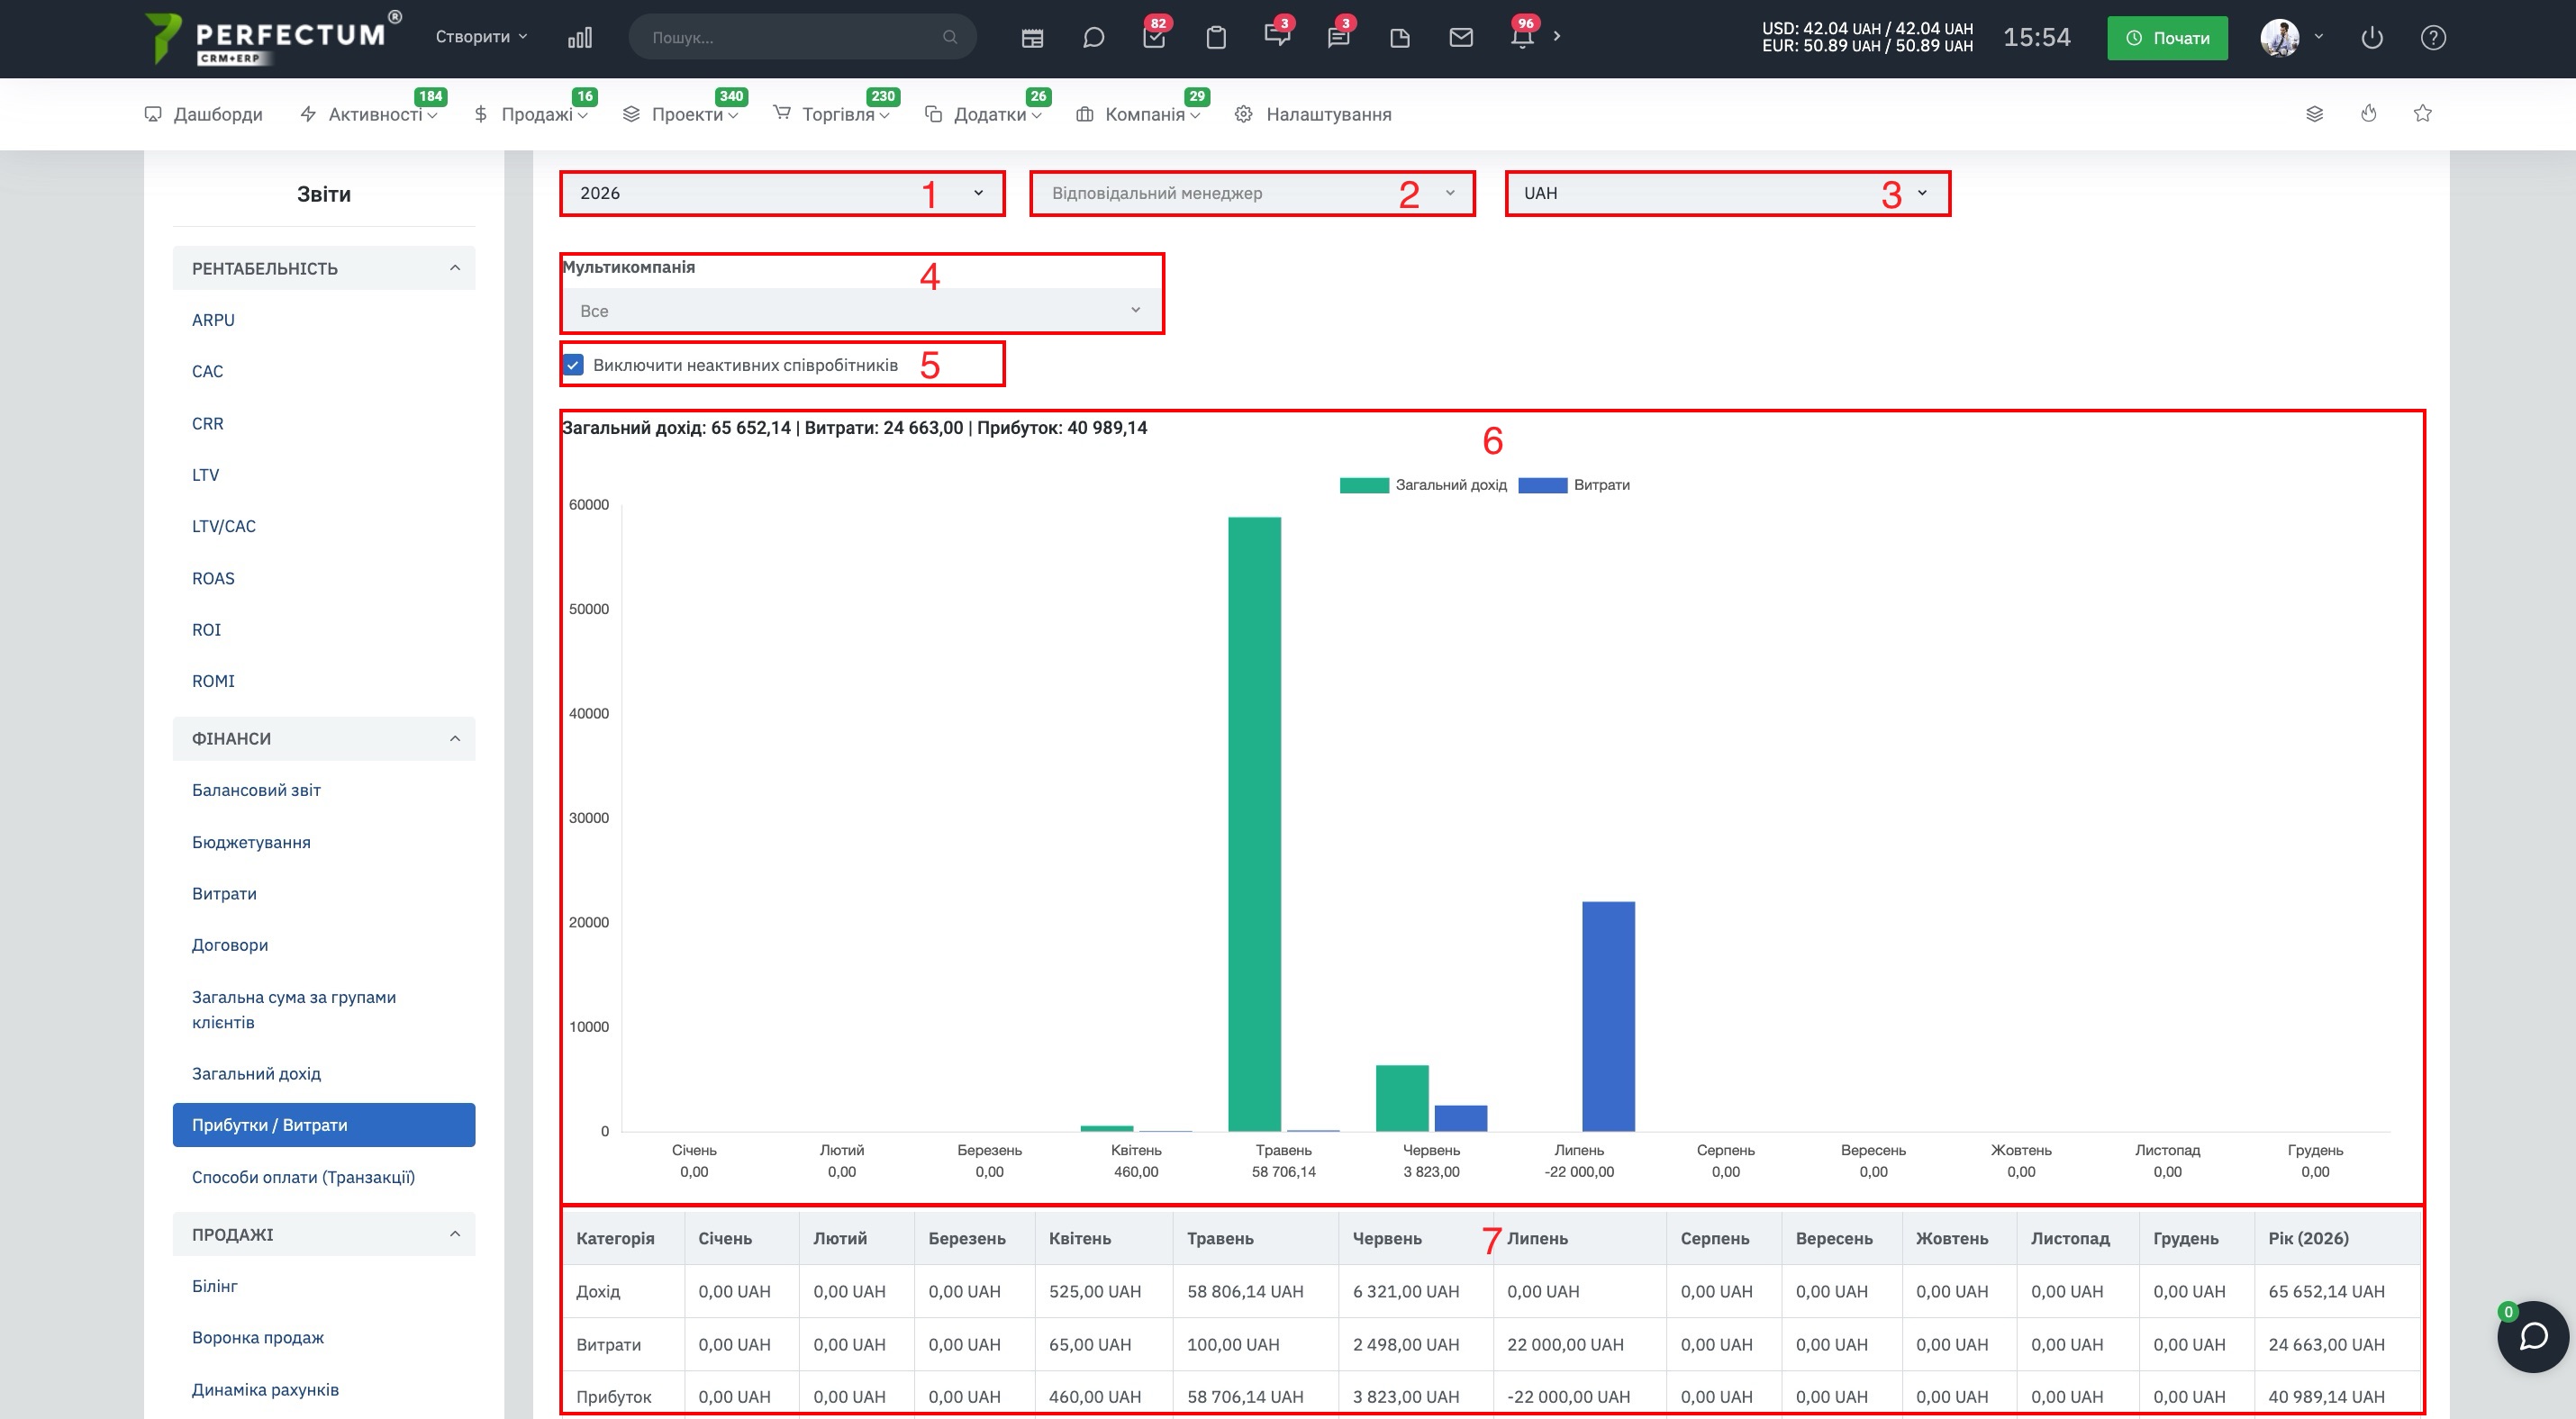Screen dimensions: 2576x1419
Task: Open the Балансовий звіт report link
Action: 256,791
